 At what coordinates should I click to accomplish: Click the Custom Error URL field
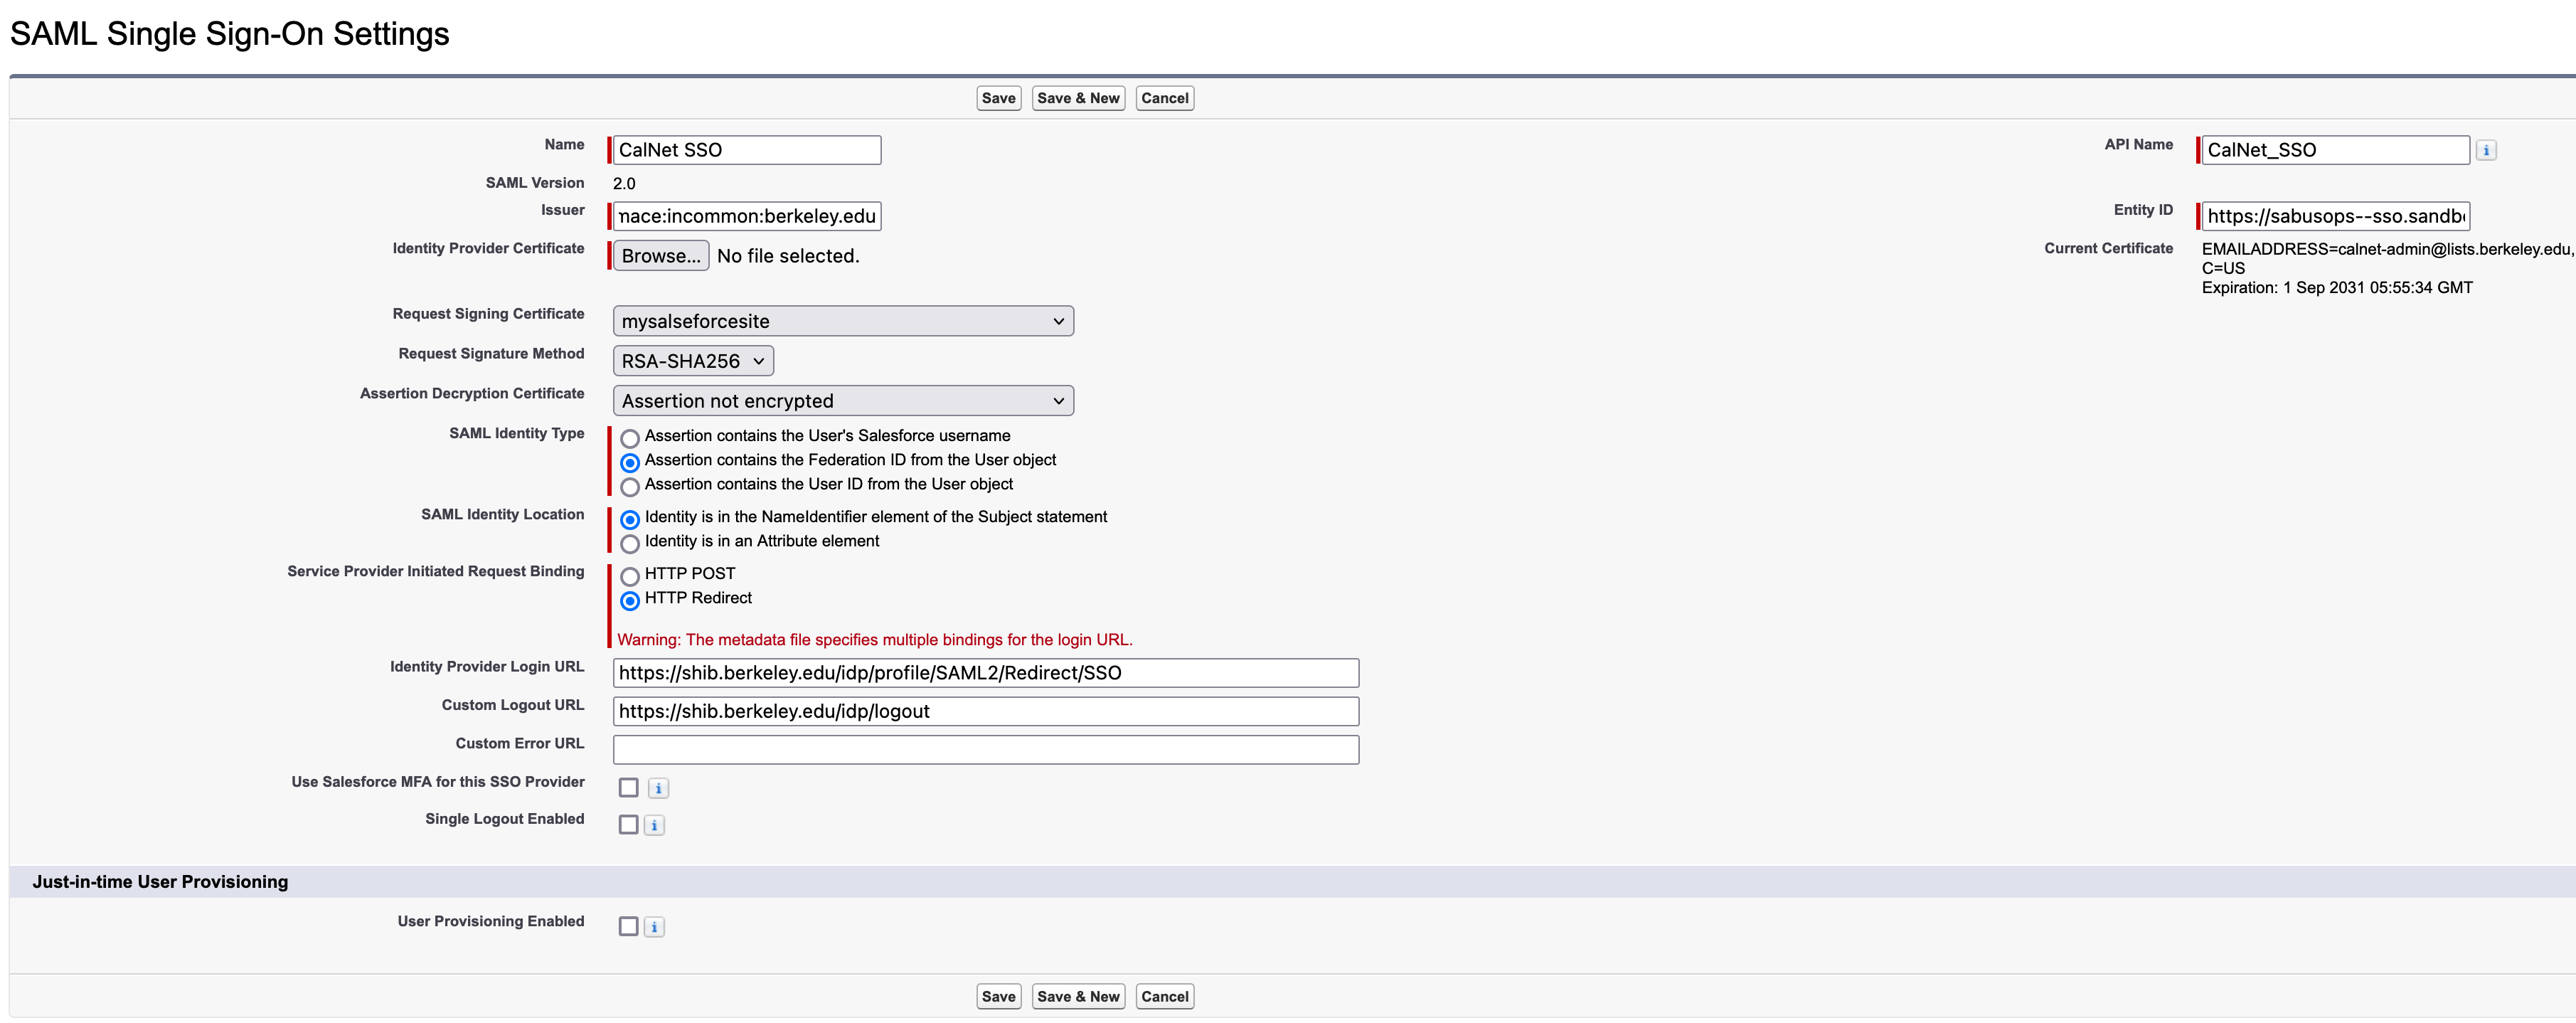click(985, 748)
